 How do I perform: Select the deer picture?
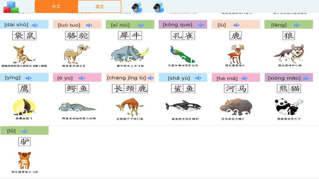[x=236, y=54]
